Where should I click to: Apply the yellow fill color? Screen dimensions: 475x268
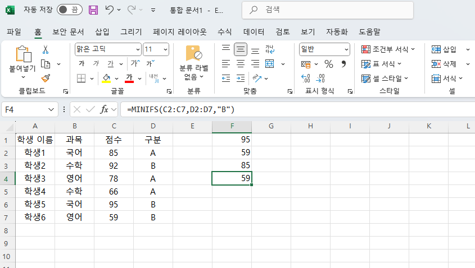[x=106, y=78]
